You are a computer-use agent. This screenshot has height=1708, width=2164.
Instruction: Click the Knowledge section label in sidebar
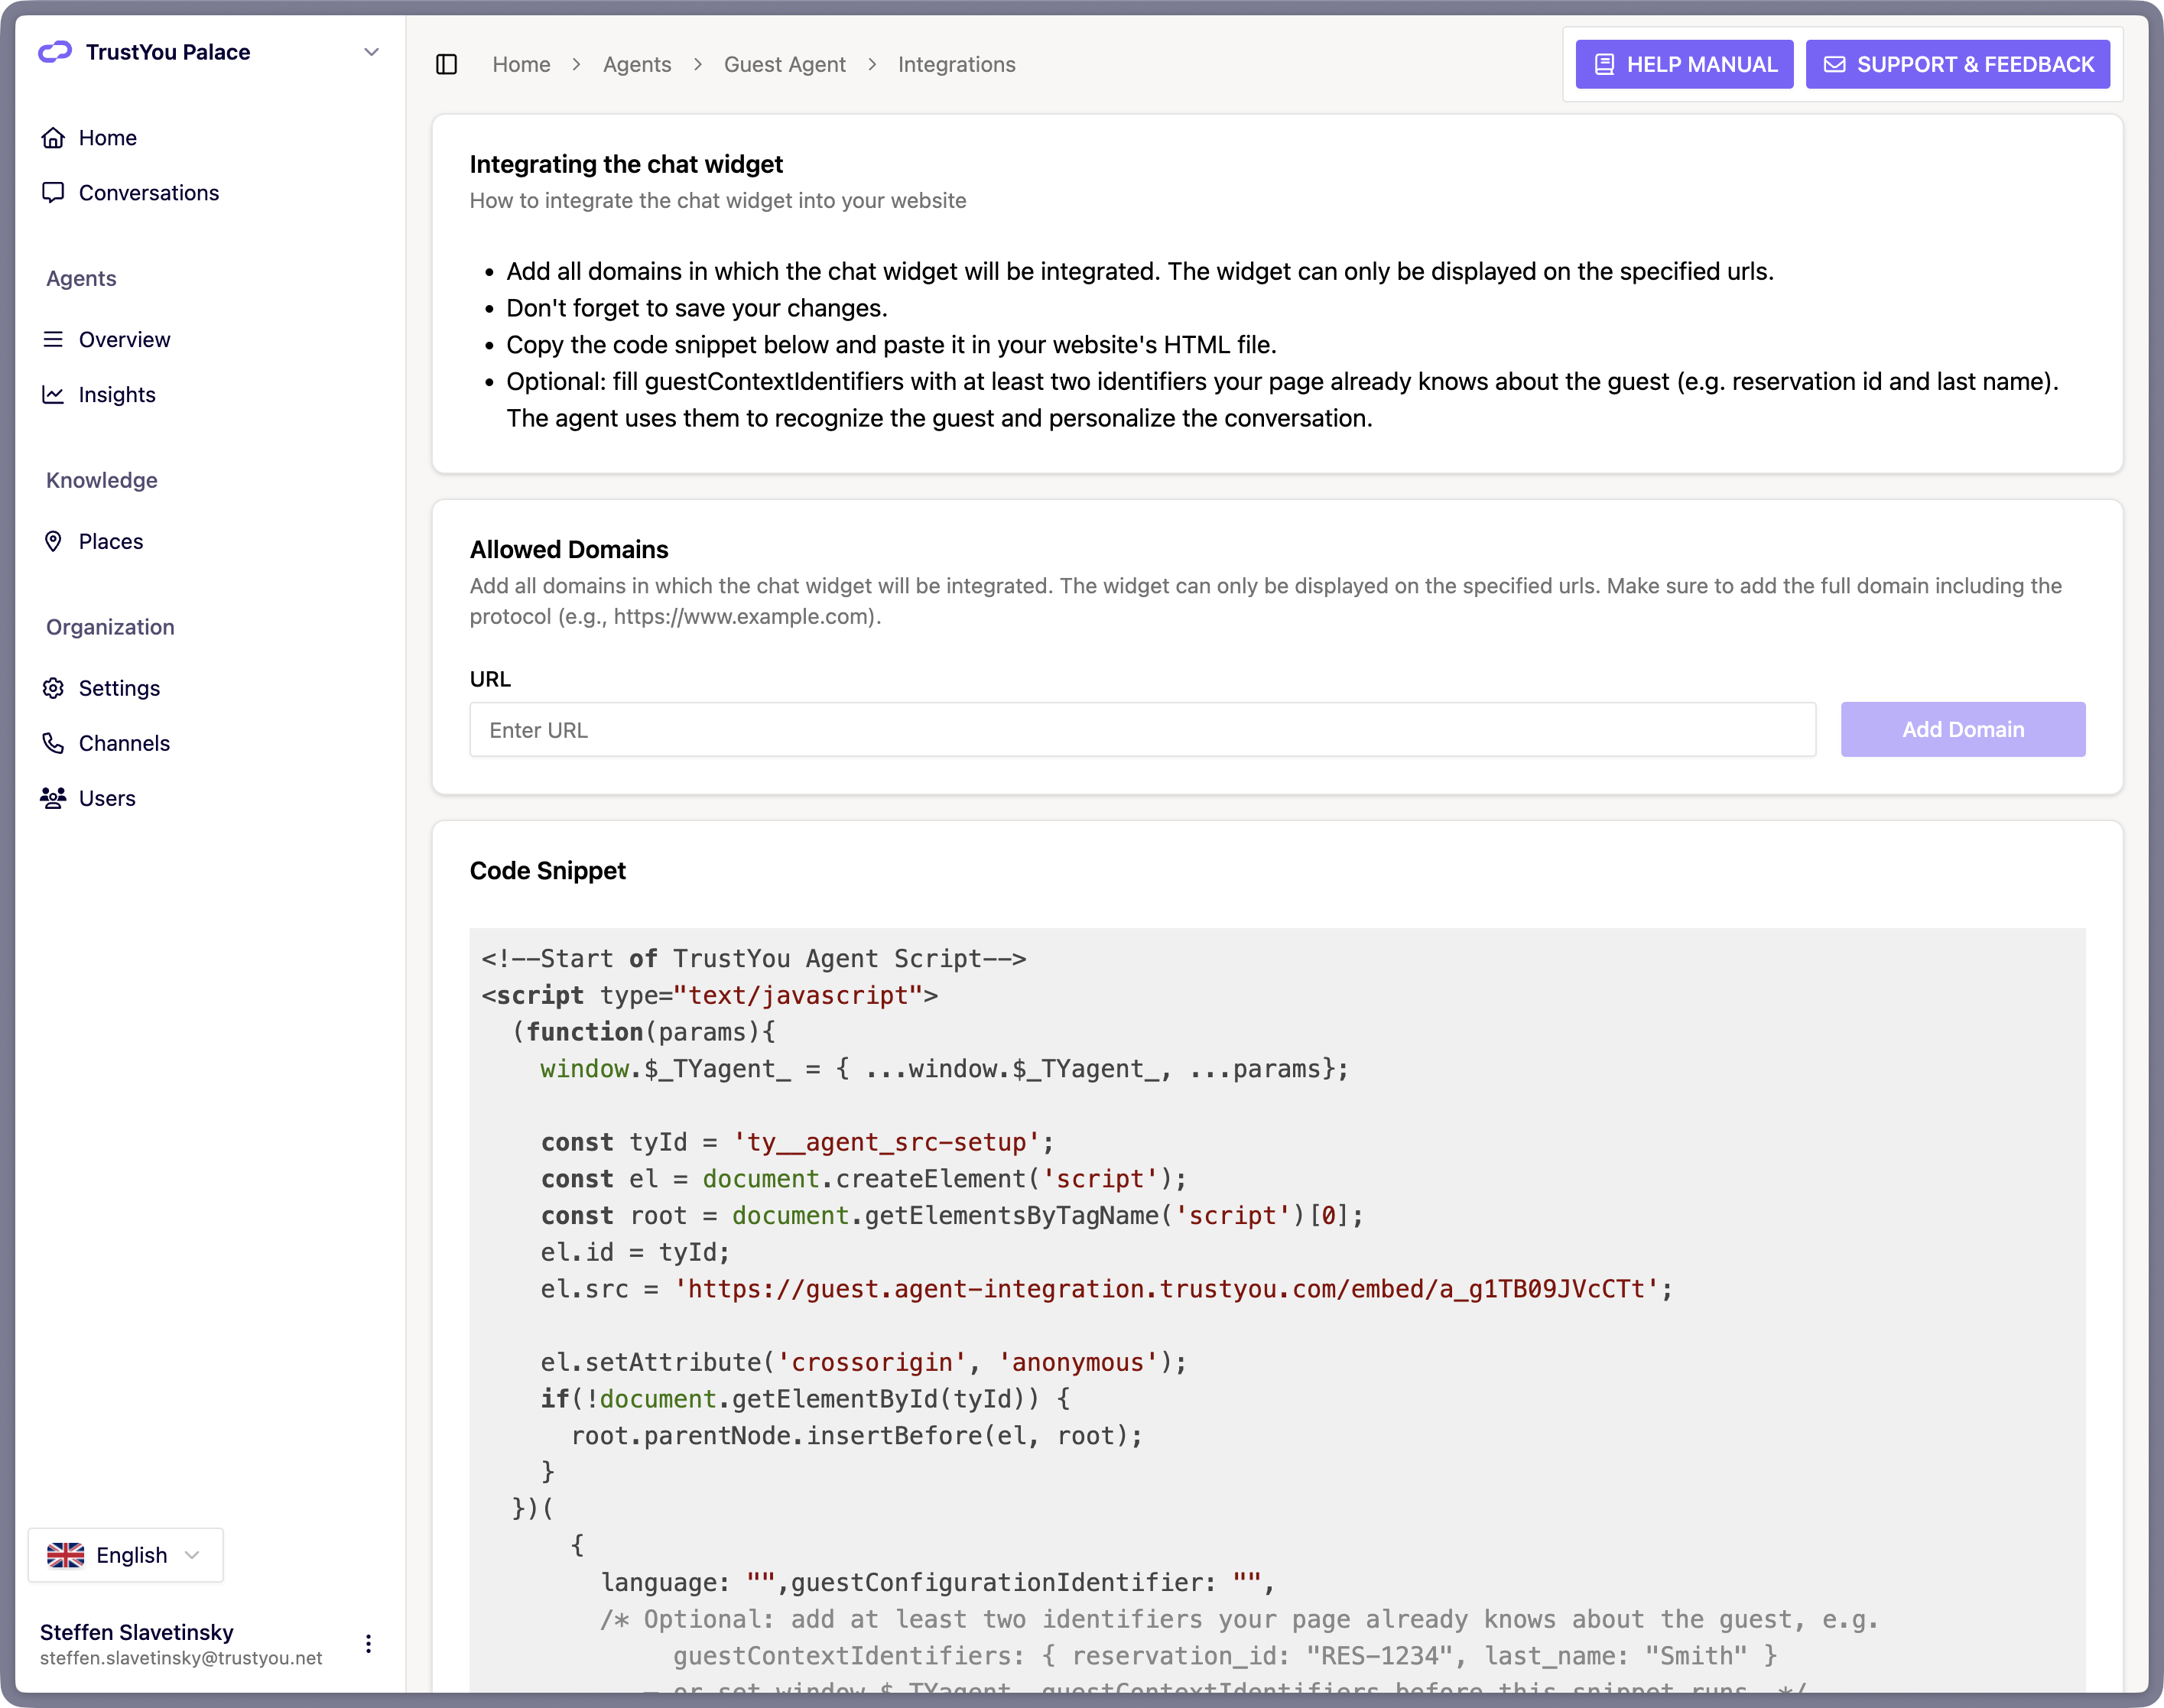pyautogui.click(x=102, y=481)
